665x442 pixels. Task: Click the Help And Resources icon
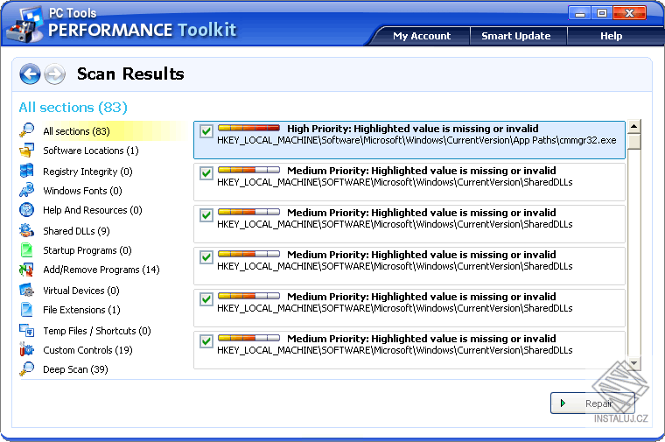pos(26,209)
